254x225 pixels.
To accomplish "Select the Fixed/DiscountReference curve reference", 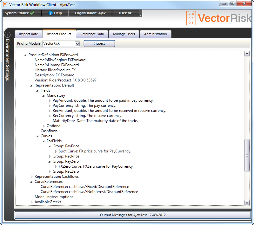I will [x=85, y=187].
